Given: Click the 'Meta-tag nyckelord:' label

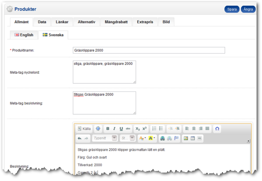Looking at the screenshot, I should point(25,73).
